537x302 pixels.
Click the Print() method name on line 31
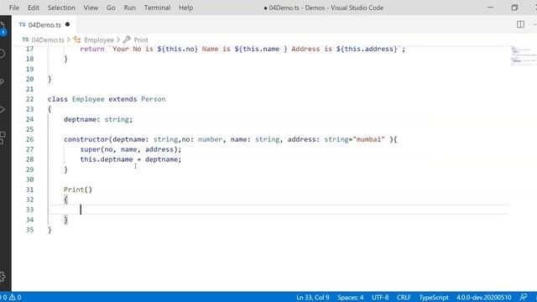click(78, 190)
